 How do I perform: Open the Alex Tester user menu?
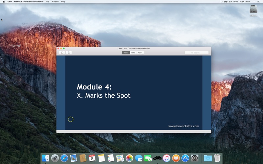pyautogui.click(x=245, y=2)
